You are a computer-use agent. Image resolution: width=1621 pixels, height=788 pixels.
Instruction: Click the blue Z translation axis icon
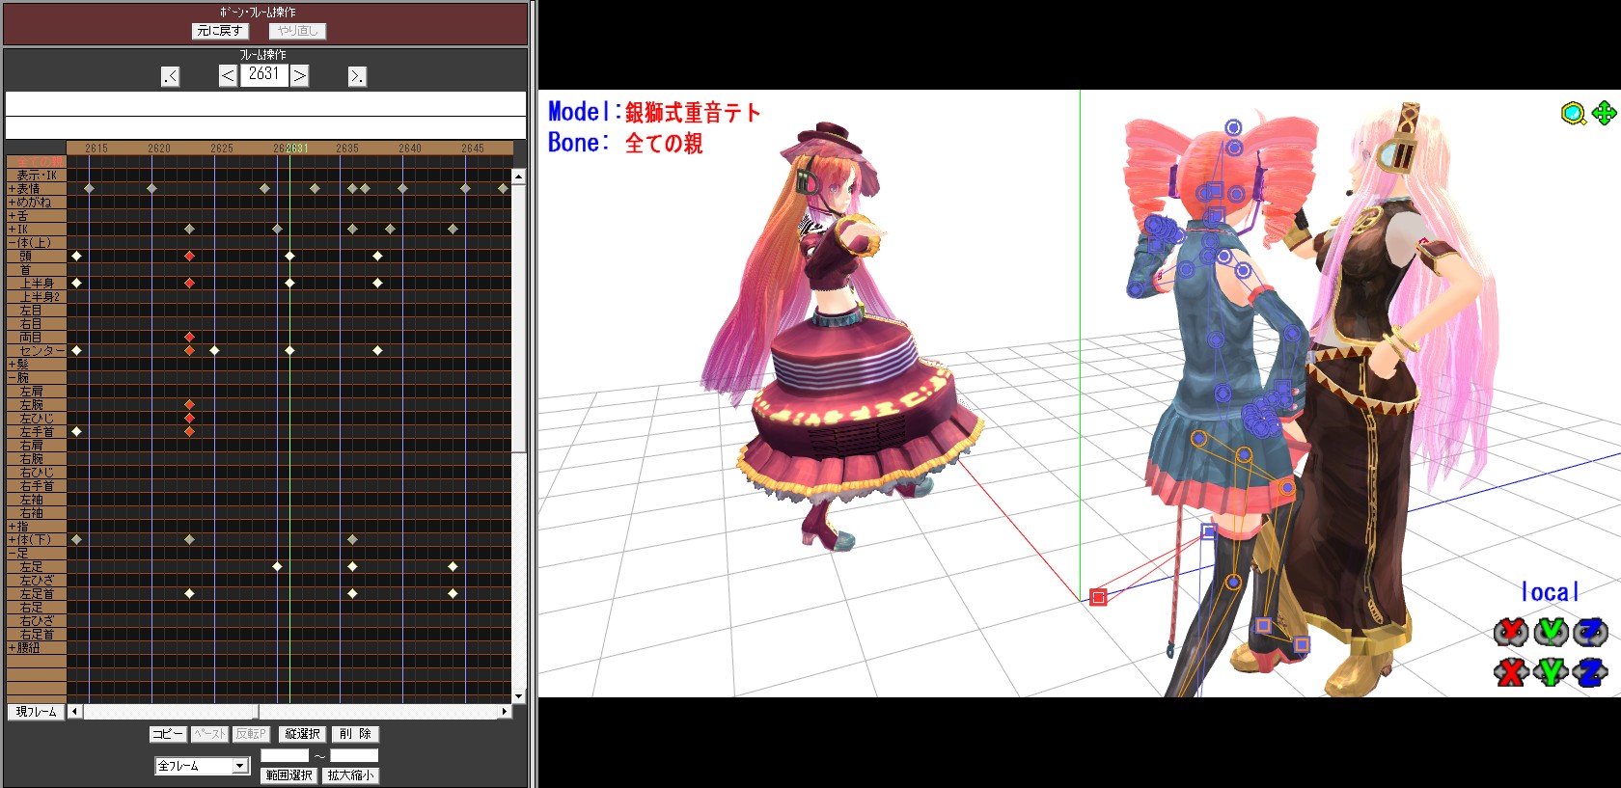click(1591, 671)
